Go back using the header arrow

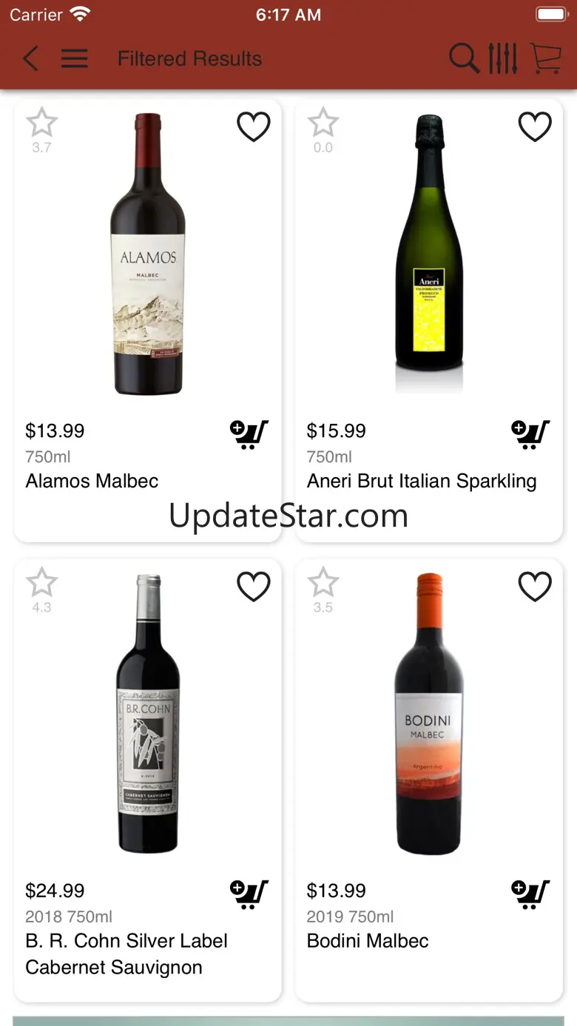[x=30, y=58]
